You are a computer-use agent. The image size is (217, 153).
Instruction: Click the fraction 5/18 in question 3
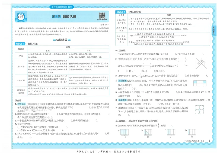click(141, 76)
